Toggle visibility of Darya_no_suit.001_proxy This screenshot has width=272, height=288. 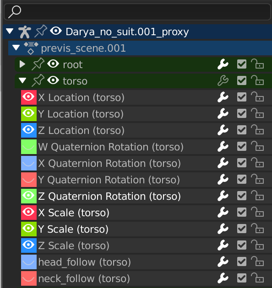(56, 31)
